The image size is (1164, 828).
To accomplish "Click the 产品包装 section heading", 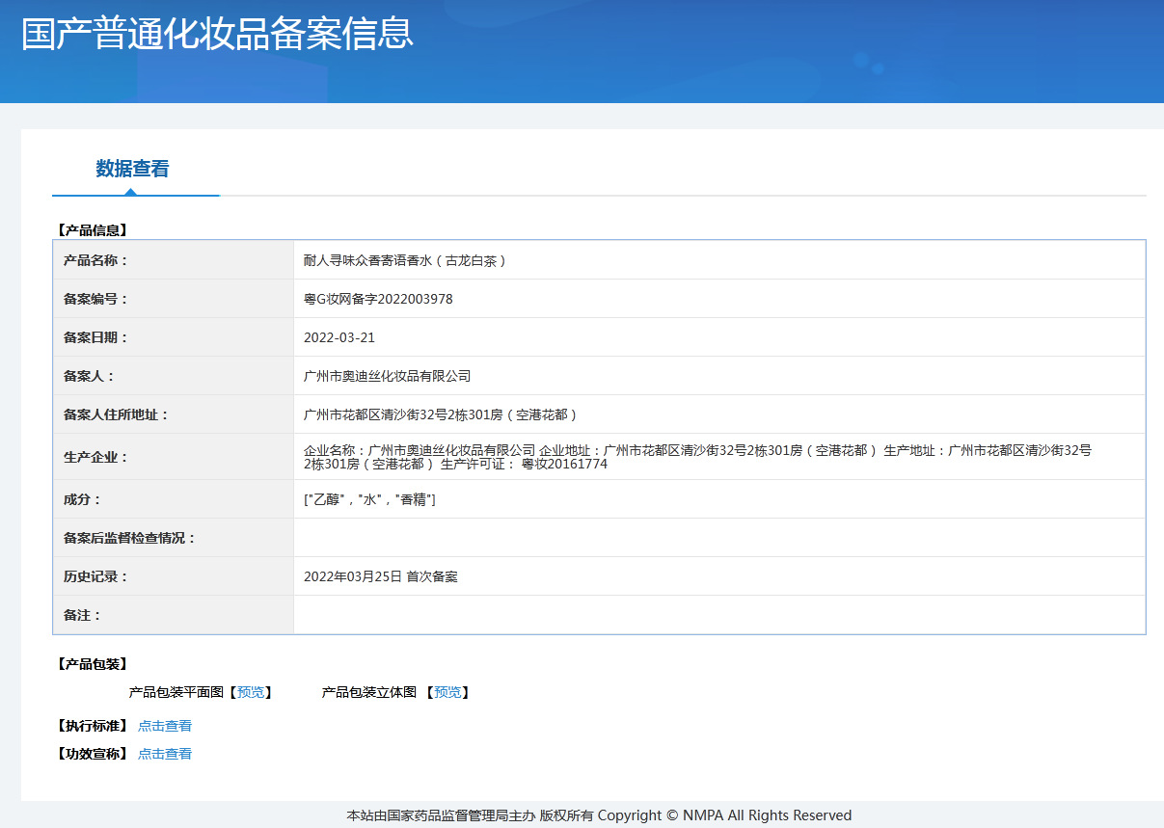I will click(x=89, y=663).
